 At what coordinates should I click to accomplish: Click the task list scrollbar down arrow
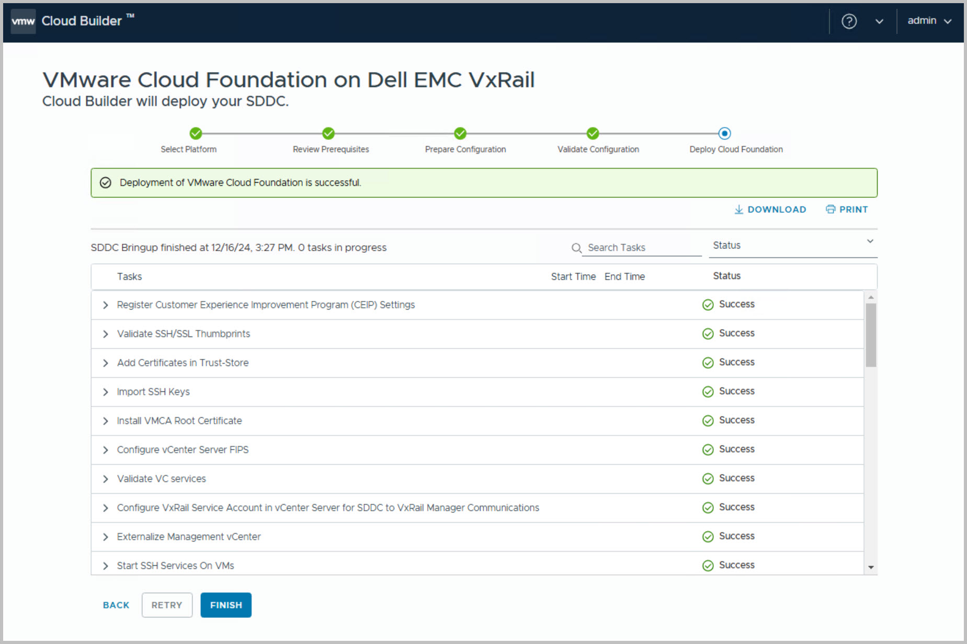point(871,567)
